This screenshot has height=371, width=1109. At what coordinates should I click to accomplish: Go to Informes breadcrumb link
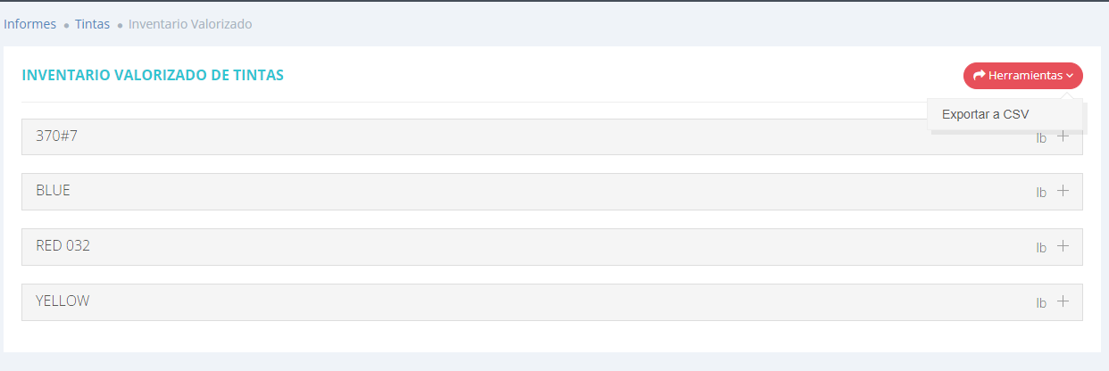[x=29, y=24]
